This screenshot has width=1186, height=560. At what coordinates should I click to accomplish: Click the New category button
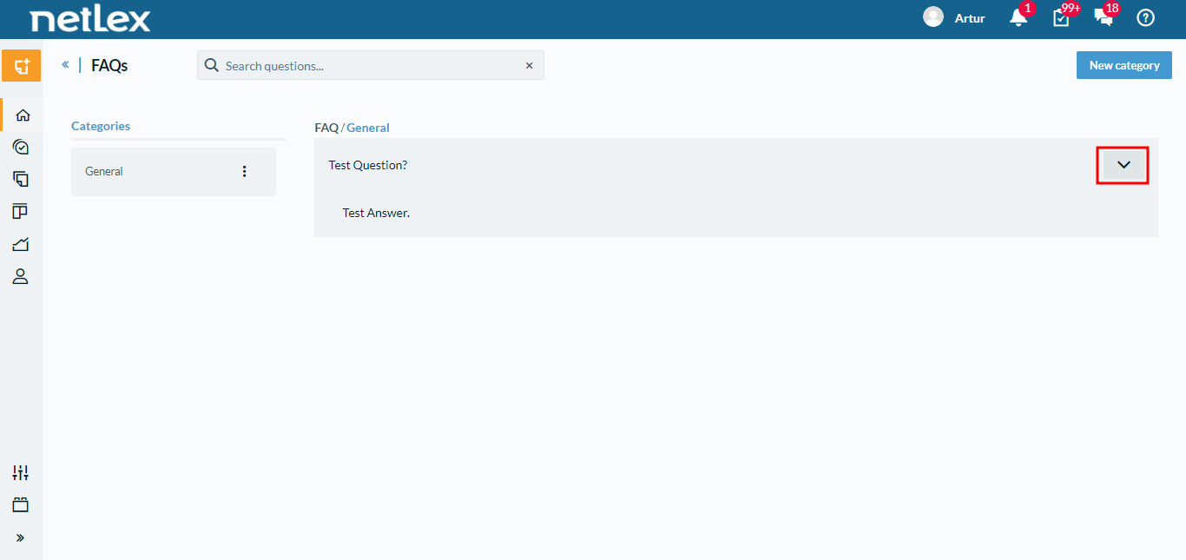(1124, 65)
